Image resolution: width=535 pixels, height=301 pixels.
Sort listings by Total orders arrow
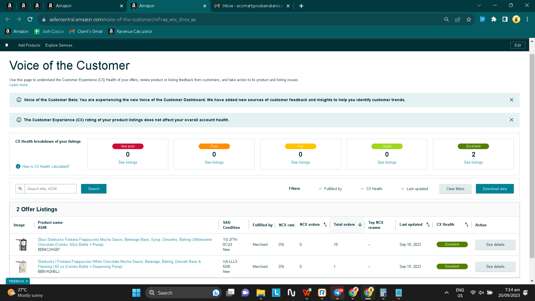pos(360,225)
